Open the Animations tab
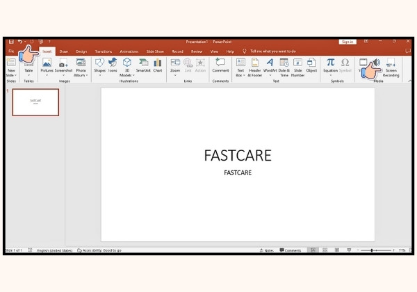 tap(129, 51)
